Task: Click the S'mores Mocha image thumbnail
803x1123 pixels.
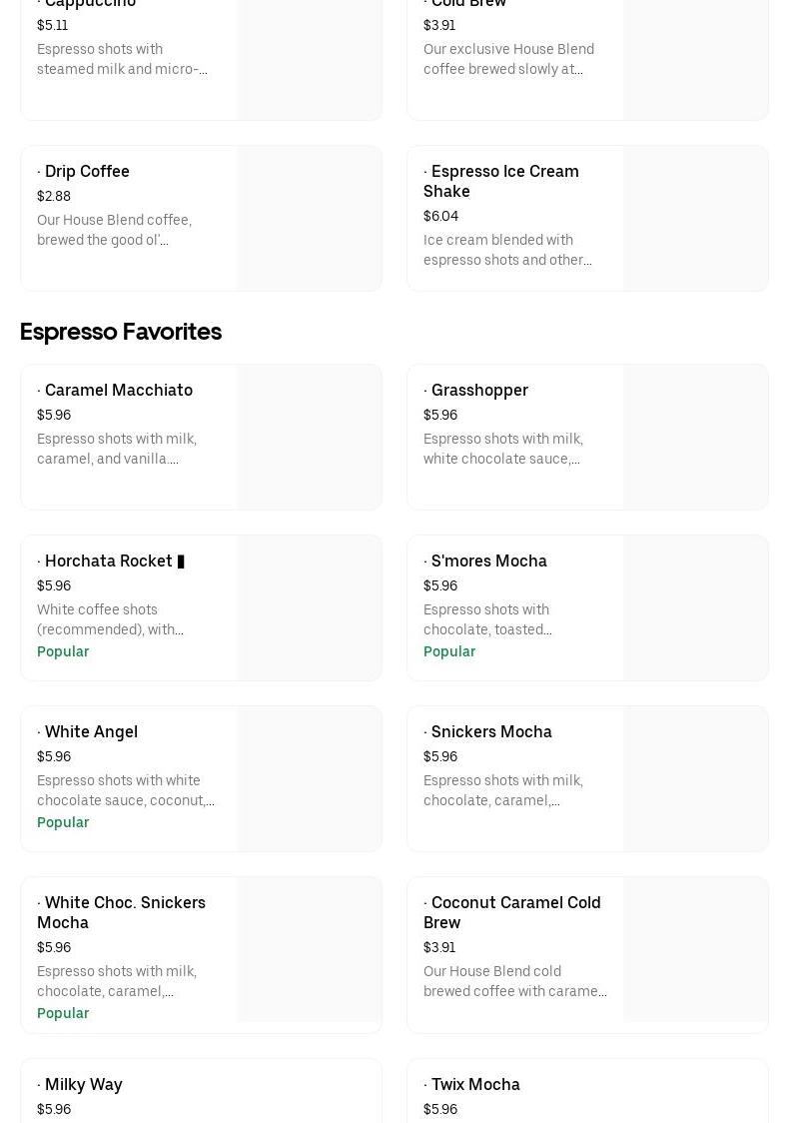Action: click(x=695, y=608)
